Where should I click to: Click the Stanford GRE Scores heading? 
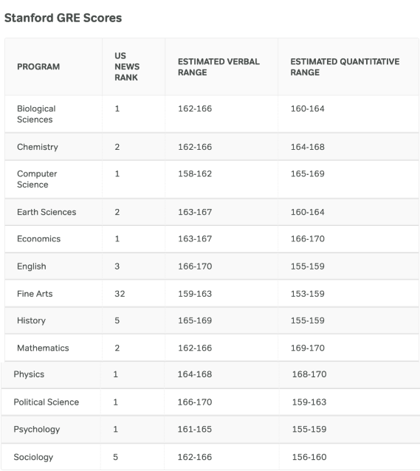pos(63,18)
